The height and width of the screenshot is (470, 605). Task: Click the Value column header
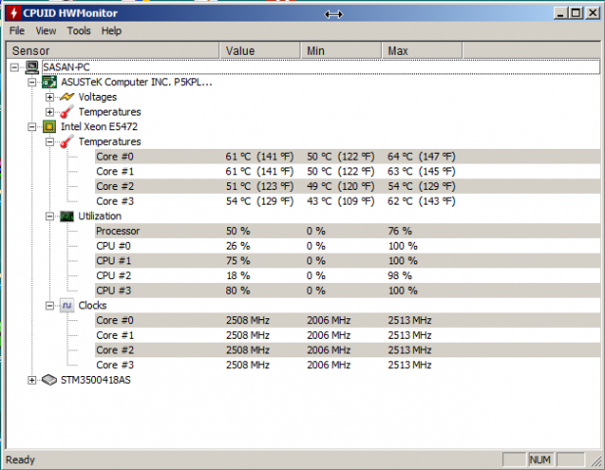click(240, 50)
